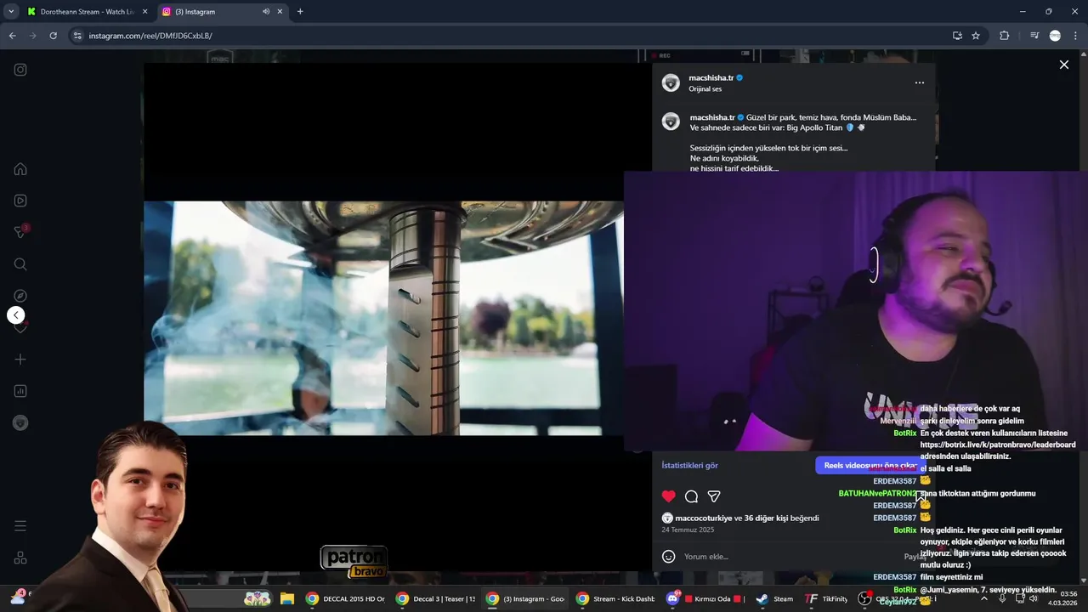Click the macshisha.tr header avatar
This screenshot has width=1088, height=612.
[x=671, y=82]
